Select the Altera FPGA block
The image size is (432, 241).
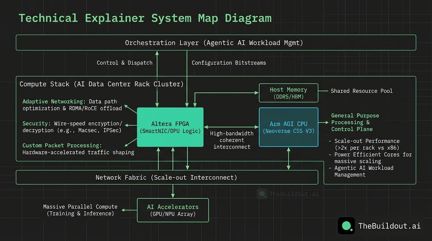click(x=170, y=127)
